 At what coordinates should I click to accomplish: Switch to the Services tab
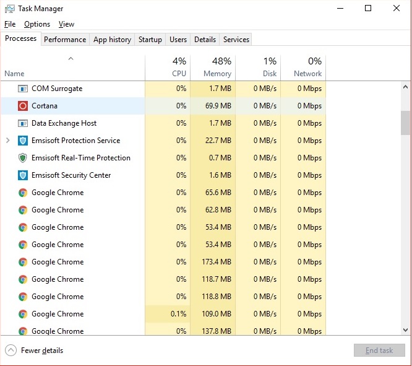pyautogui.click(x=236, y=40)
